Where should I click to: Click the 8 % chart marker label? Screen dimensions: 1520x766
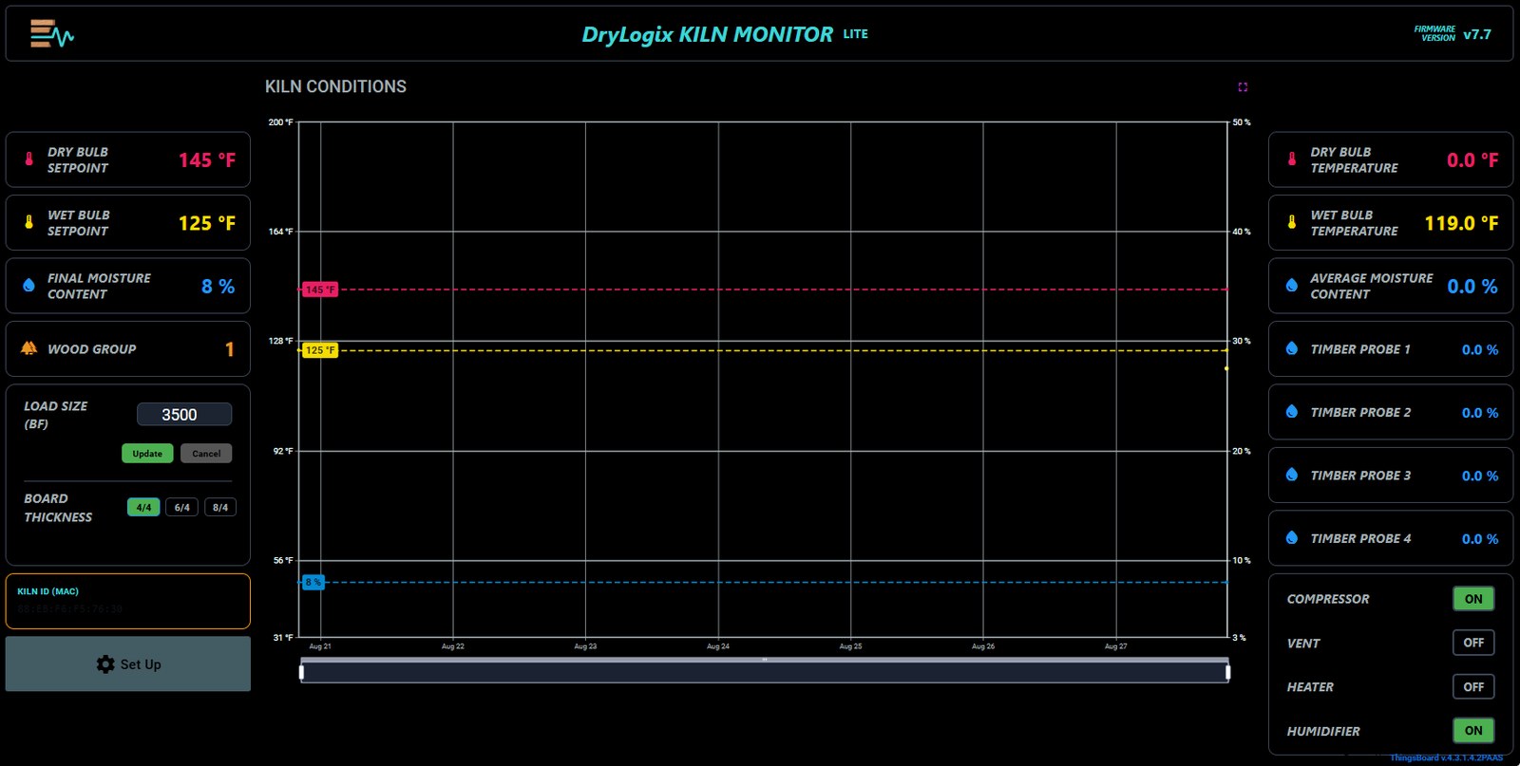point(313,582)
